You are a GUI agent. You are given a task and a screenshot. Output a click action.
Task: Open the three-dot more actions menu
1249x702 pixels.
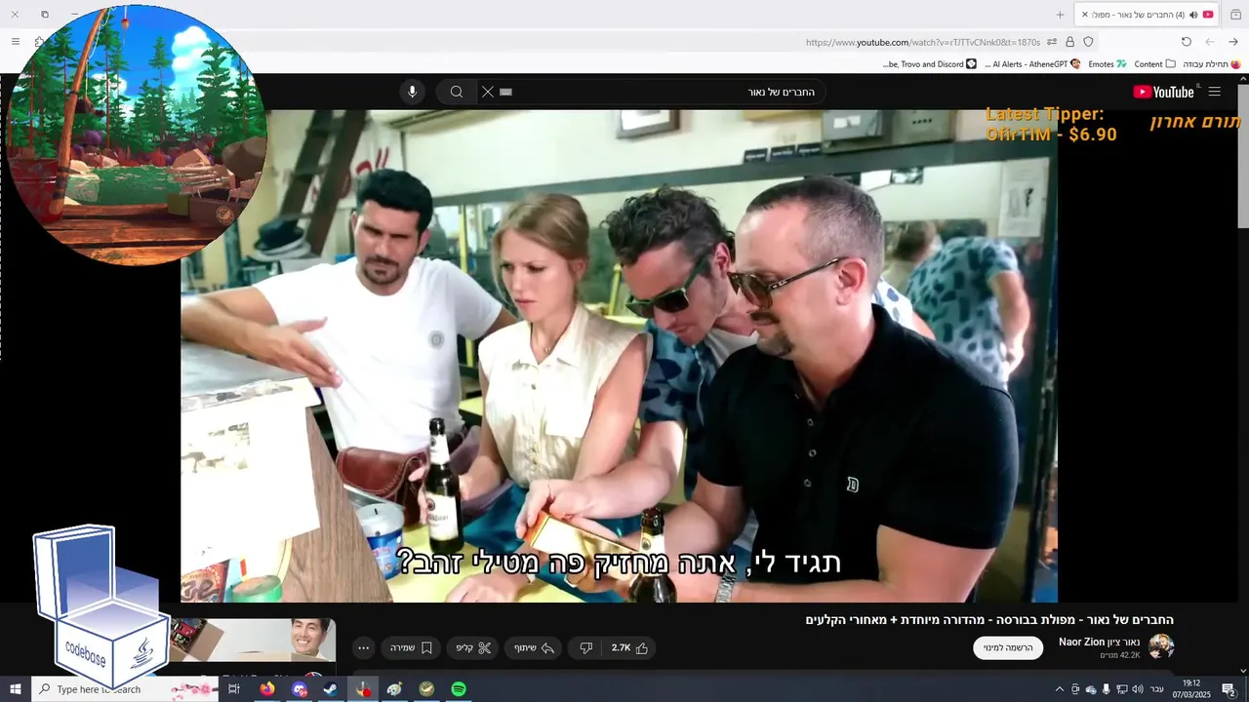[x=364, y=647]
